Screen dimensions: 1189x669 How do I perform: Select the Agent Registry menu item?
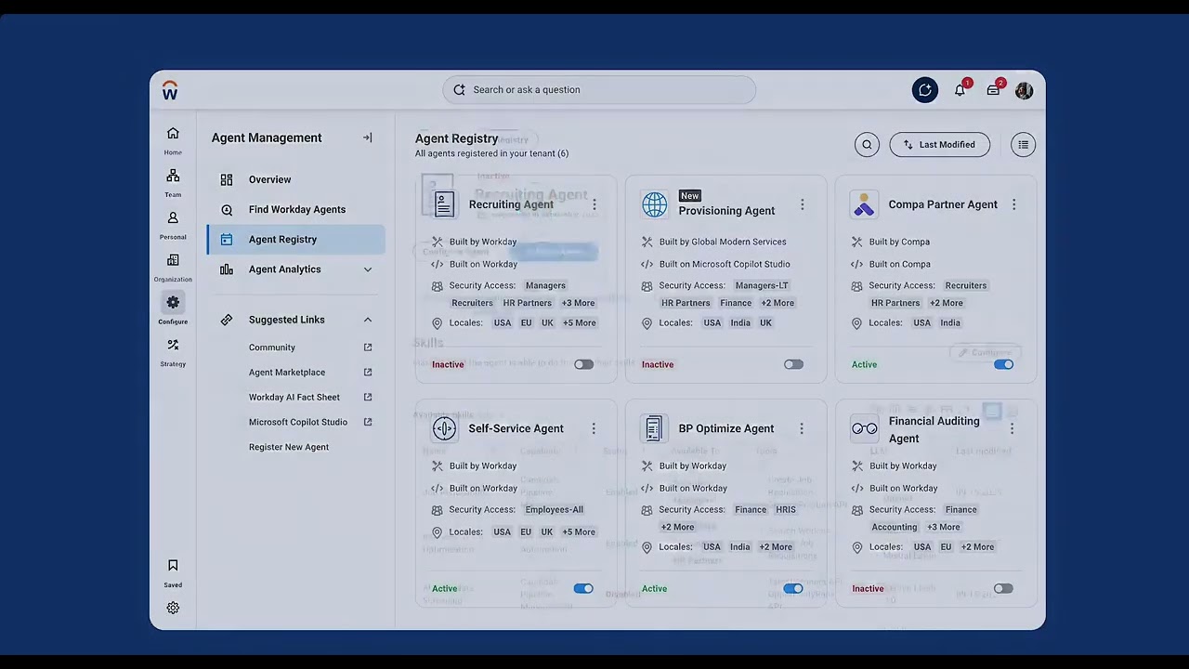pyautogui.click(x=295, y=240)
